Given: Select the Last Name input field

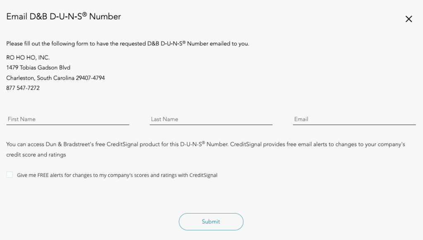Looking at the screenshot, I should (x=211, y=119).
